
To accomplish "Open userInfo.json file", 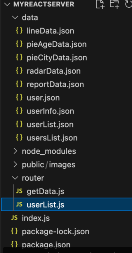I will [51, 111].
